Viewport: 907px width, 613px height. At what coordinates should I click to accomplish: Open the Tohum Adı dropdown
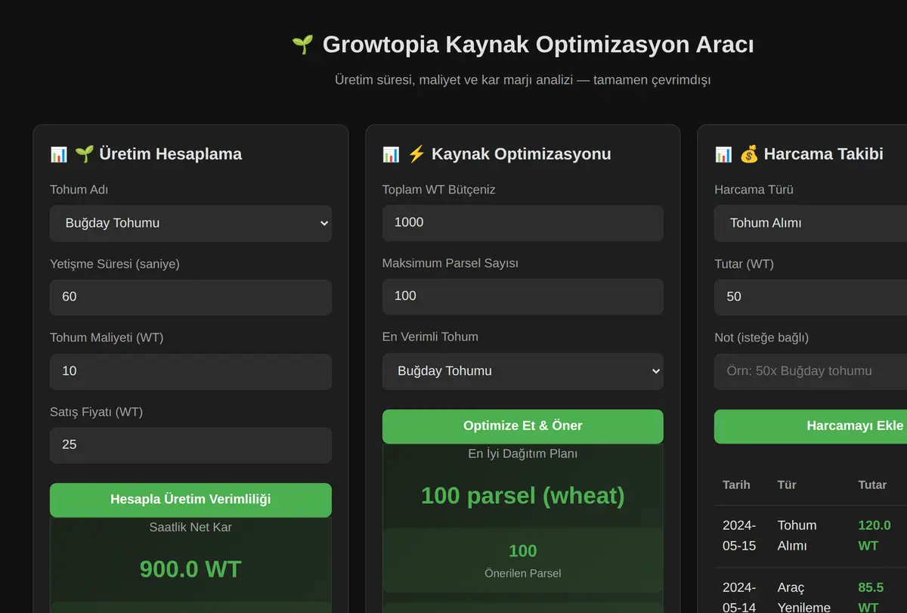(190, 223)
